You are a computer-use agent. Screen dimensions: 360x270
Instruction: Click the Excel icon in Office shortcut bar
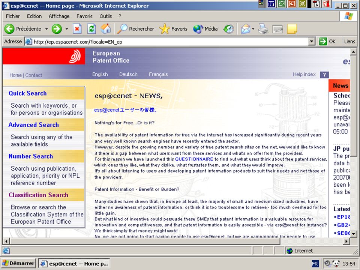coord(282,4)
